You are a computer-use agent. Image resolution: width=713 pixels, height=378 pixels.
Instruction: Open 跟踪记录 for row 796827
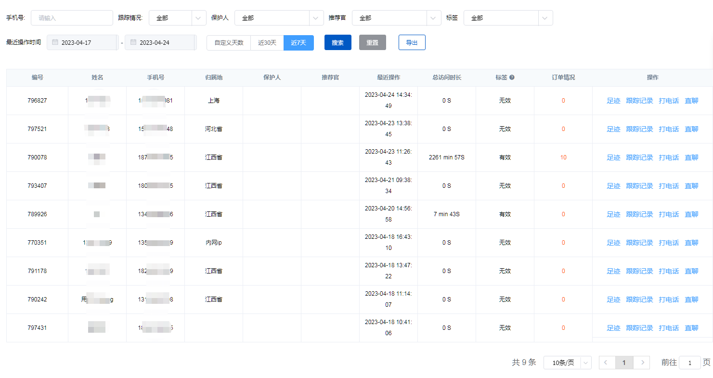coord(639,101)
